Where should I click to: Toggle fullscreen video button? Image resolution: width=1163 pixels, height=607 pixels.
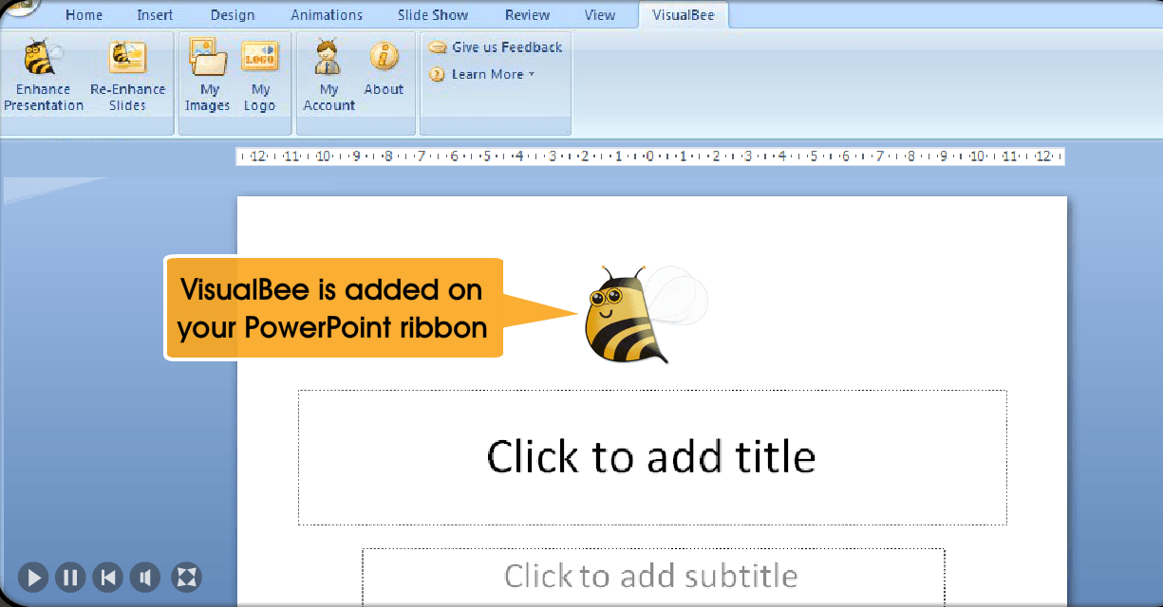186,577
